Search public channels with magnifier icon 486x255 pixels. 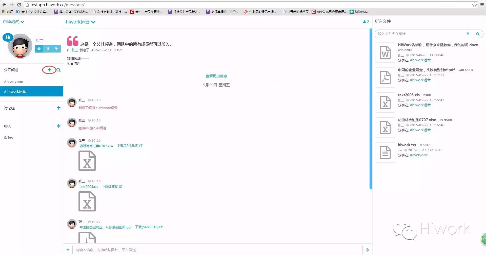(58, 70)
